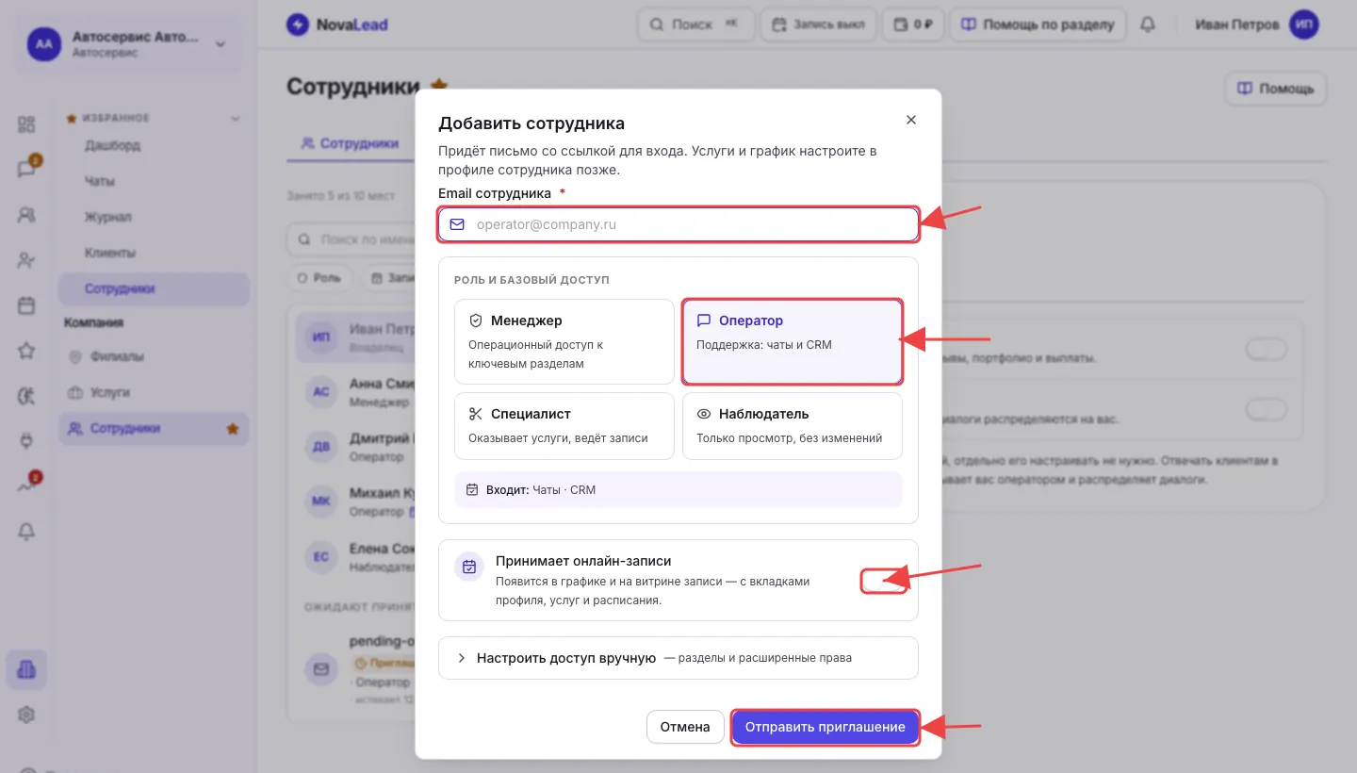Click the РОЛЬ И БАЗОВЫЙ ДОСТУП label
Viewport: 1357px width, 773px height.
[531, 280]
